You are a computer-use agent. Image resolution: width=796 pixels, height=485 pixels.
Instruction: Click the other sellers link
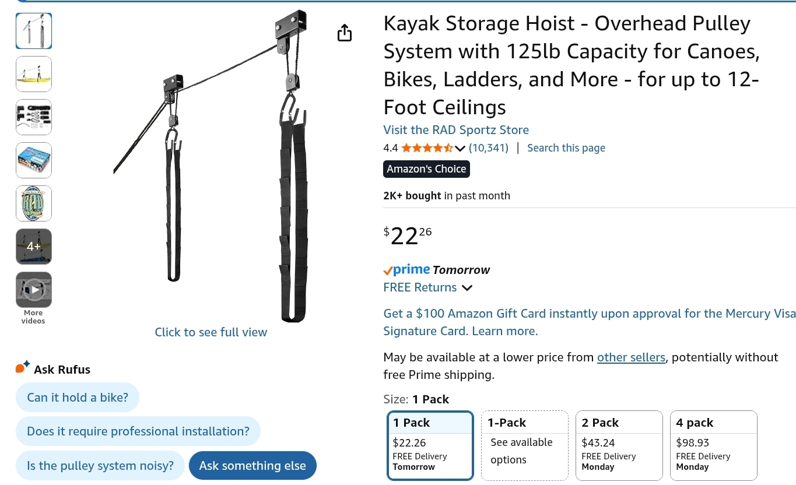pyautogui.click(x=631, y=357)
